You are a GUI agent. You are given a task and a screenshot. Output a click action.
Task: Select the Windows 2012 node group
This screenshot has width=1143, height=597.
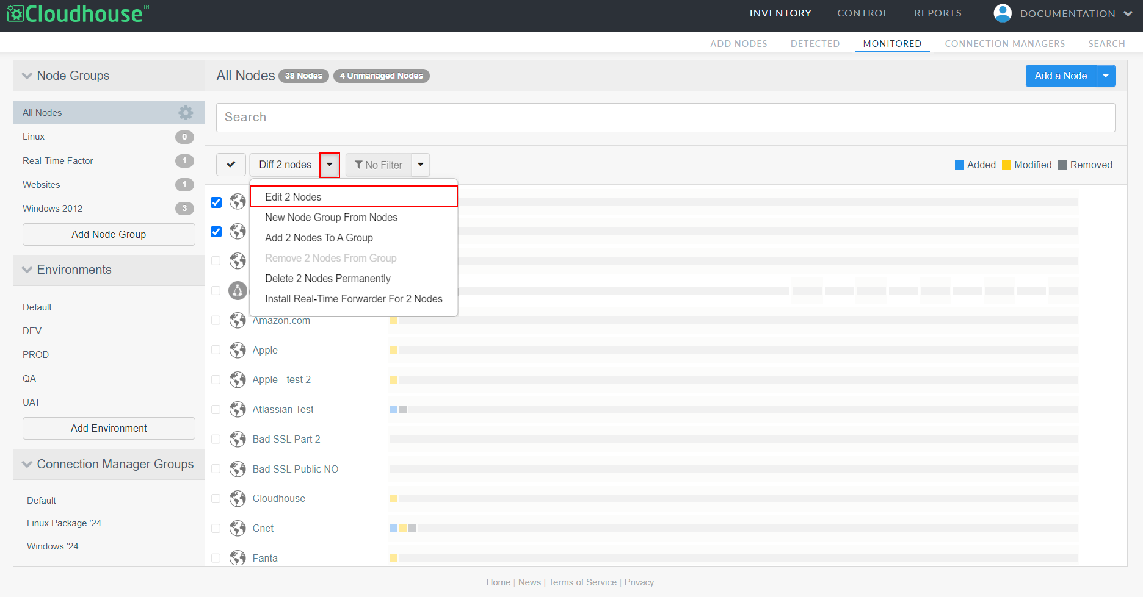[108, 209]
